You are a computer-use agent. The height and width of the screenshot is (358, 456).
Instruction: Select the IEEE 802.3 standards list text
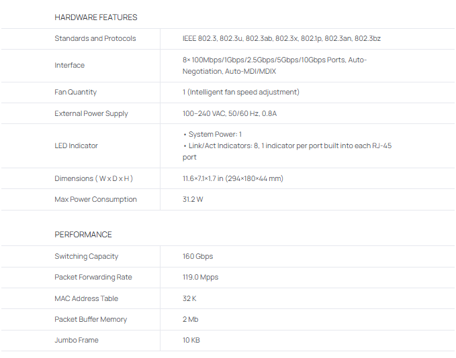tap(281, 38)
